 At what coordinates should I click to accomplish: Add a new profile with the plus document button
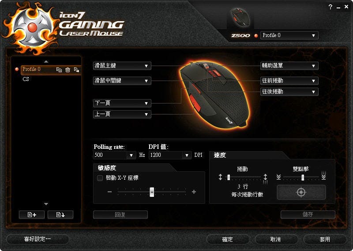tap(32, 215)
